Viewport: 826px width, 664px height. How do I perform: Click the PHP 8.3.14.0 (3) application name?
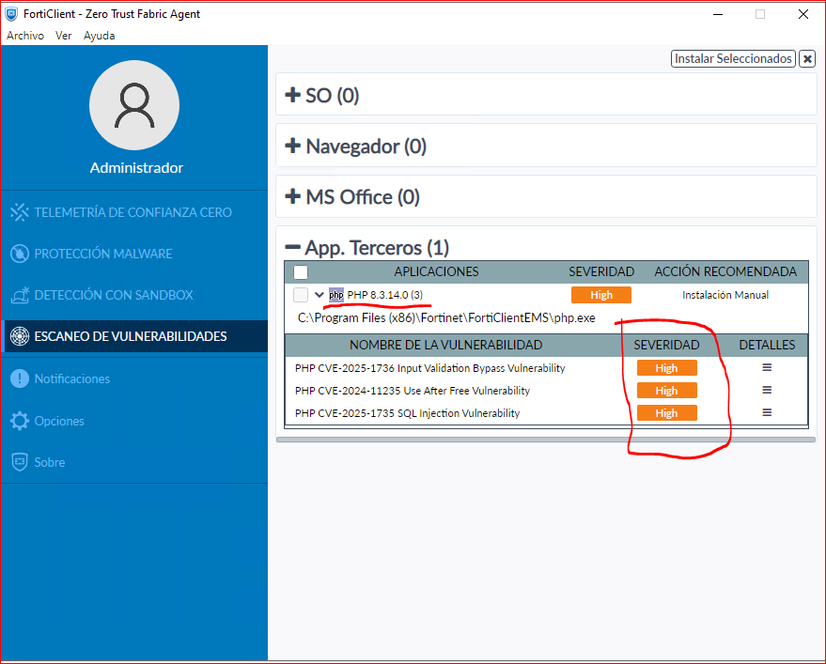[x=385, y=295]
